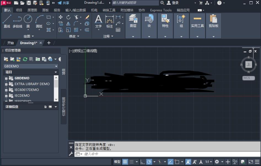Switch to Model (模型) space button

click(x=117, y=162)
